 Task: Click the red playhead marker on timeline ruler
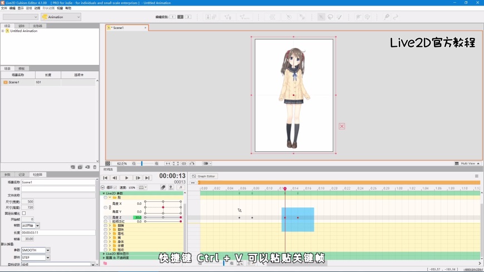[x=285, y=189]
